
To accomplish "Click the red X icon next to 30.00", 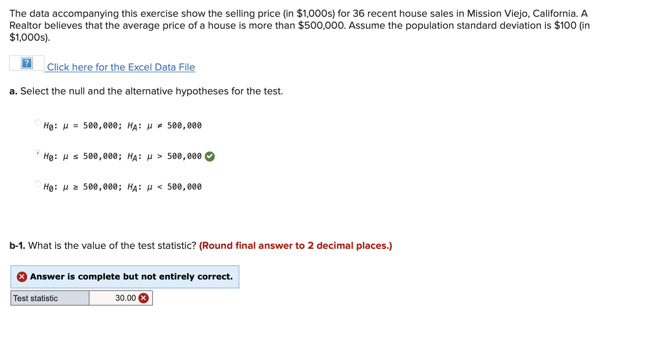I will click(144, 298).
